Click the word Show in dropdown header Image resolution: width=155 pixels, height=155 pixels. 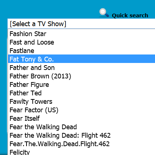tap(56, 24)
